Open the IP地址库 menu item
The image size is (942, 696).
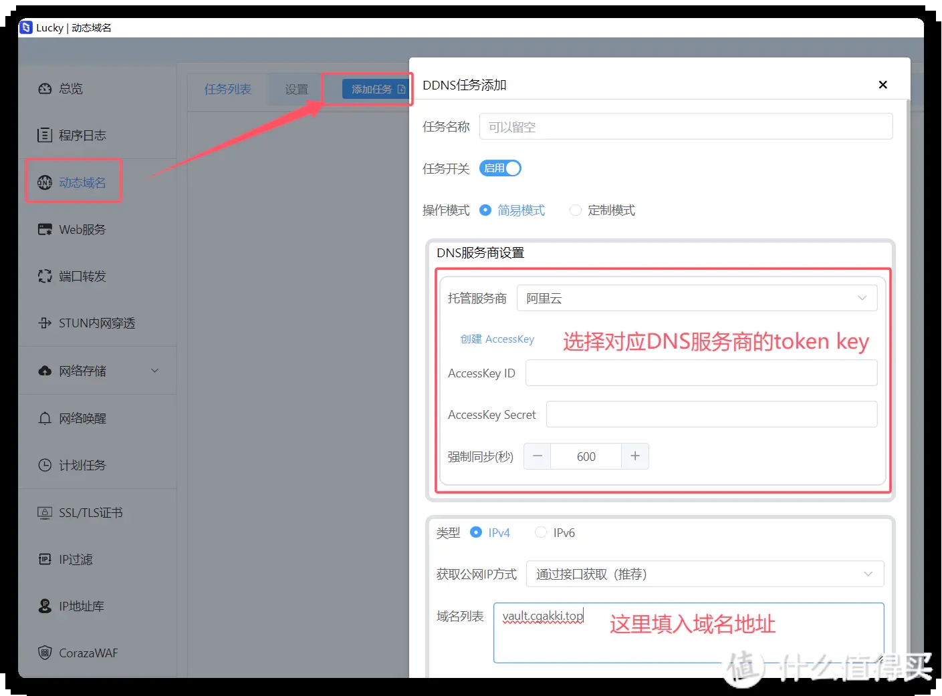[x=98, y=606]
